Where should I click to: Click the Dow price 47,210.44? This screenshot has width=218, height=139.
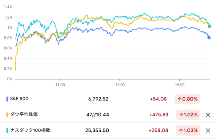coord(97,115)
